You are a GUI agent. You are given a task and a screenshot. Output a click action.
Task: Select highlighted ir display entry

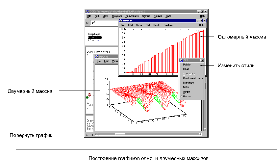95,38
